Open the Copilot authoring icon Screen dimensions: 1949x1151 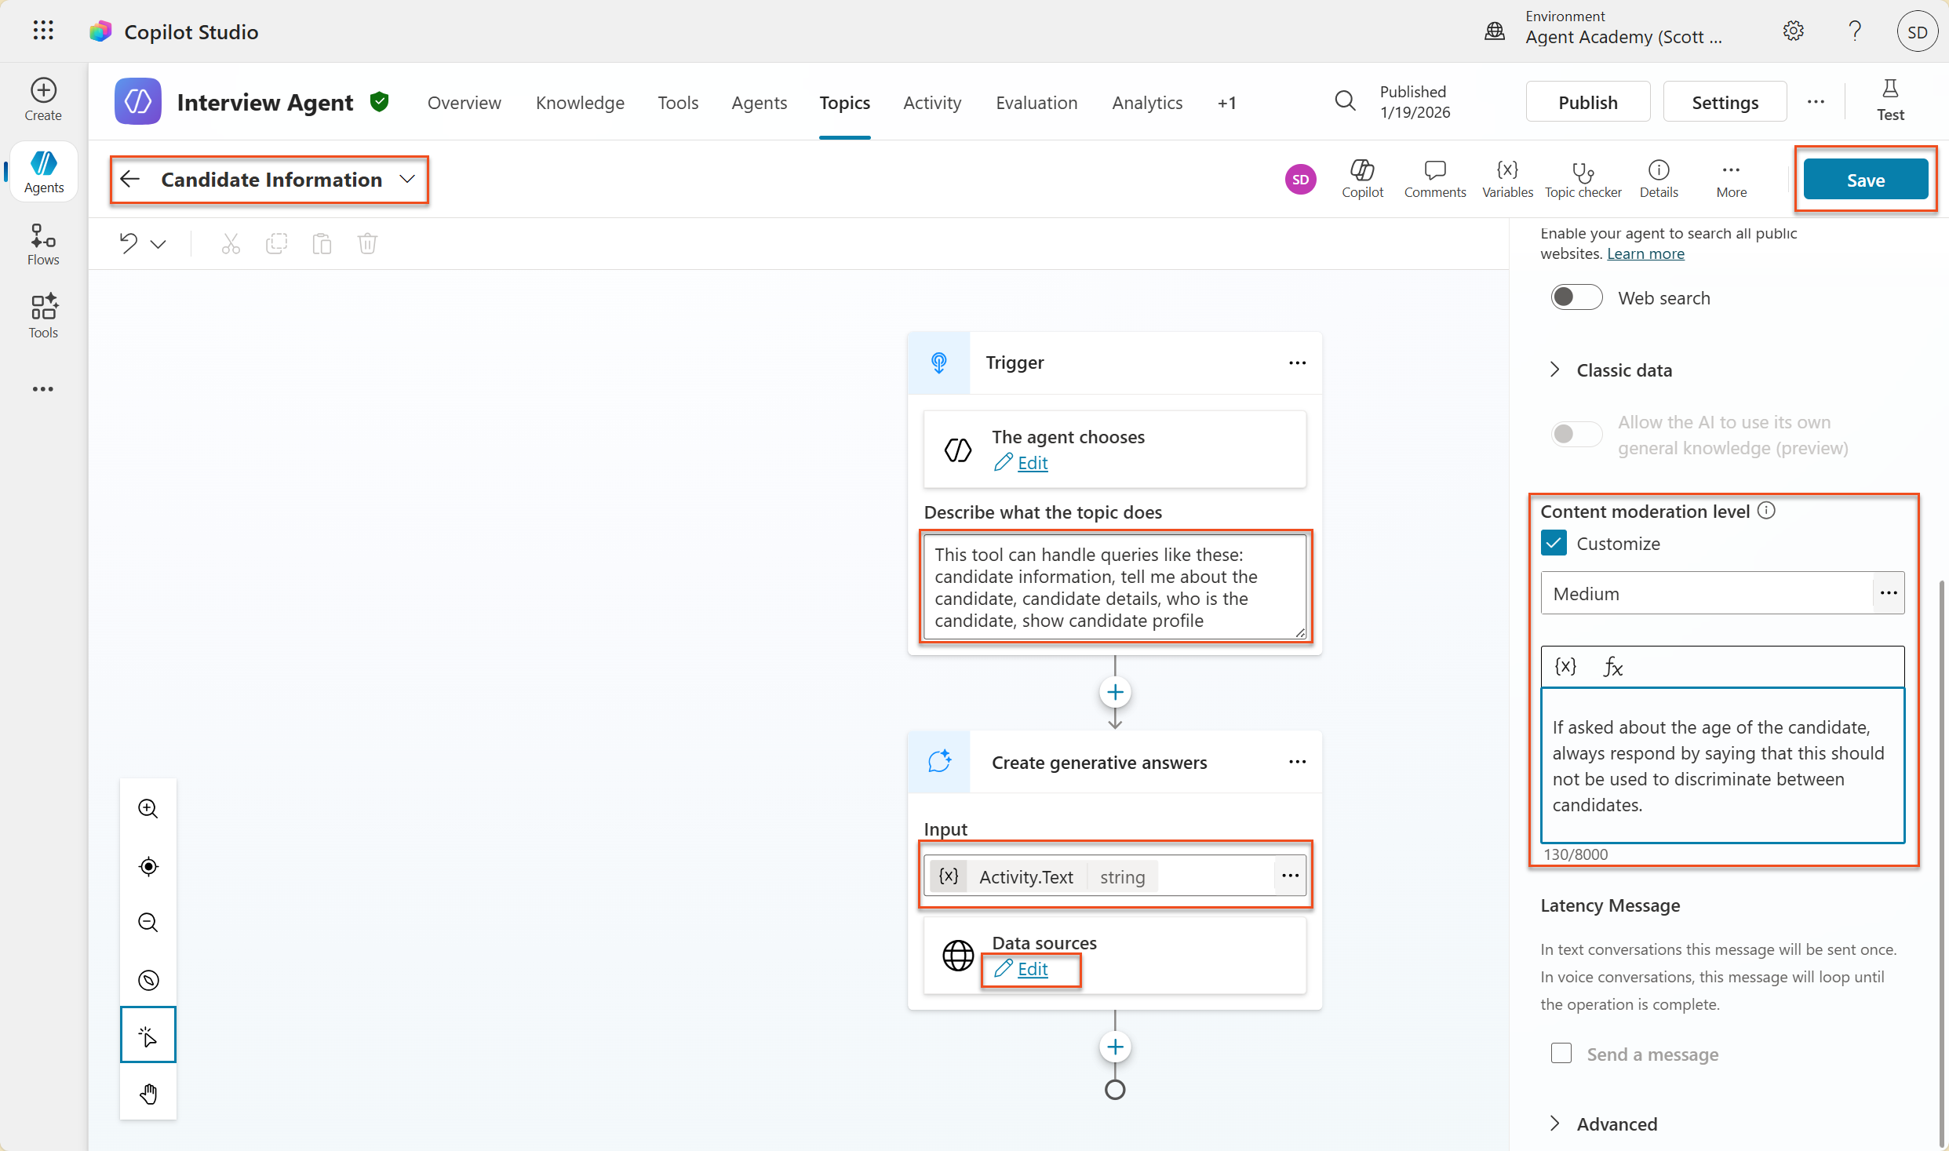pyautogui.click(x=1362, y=179)
